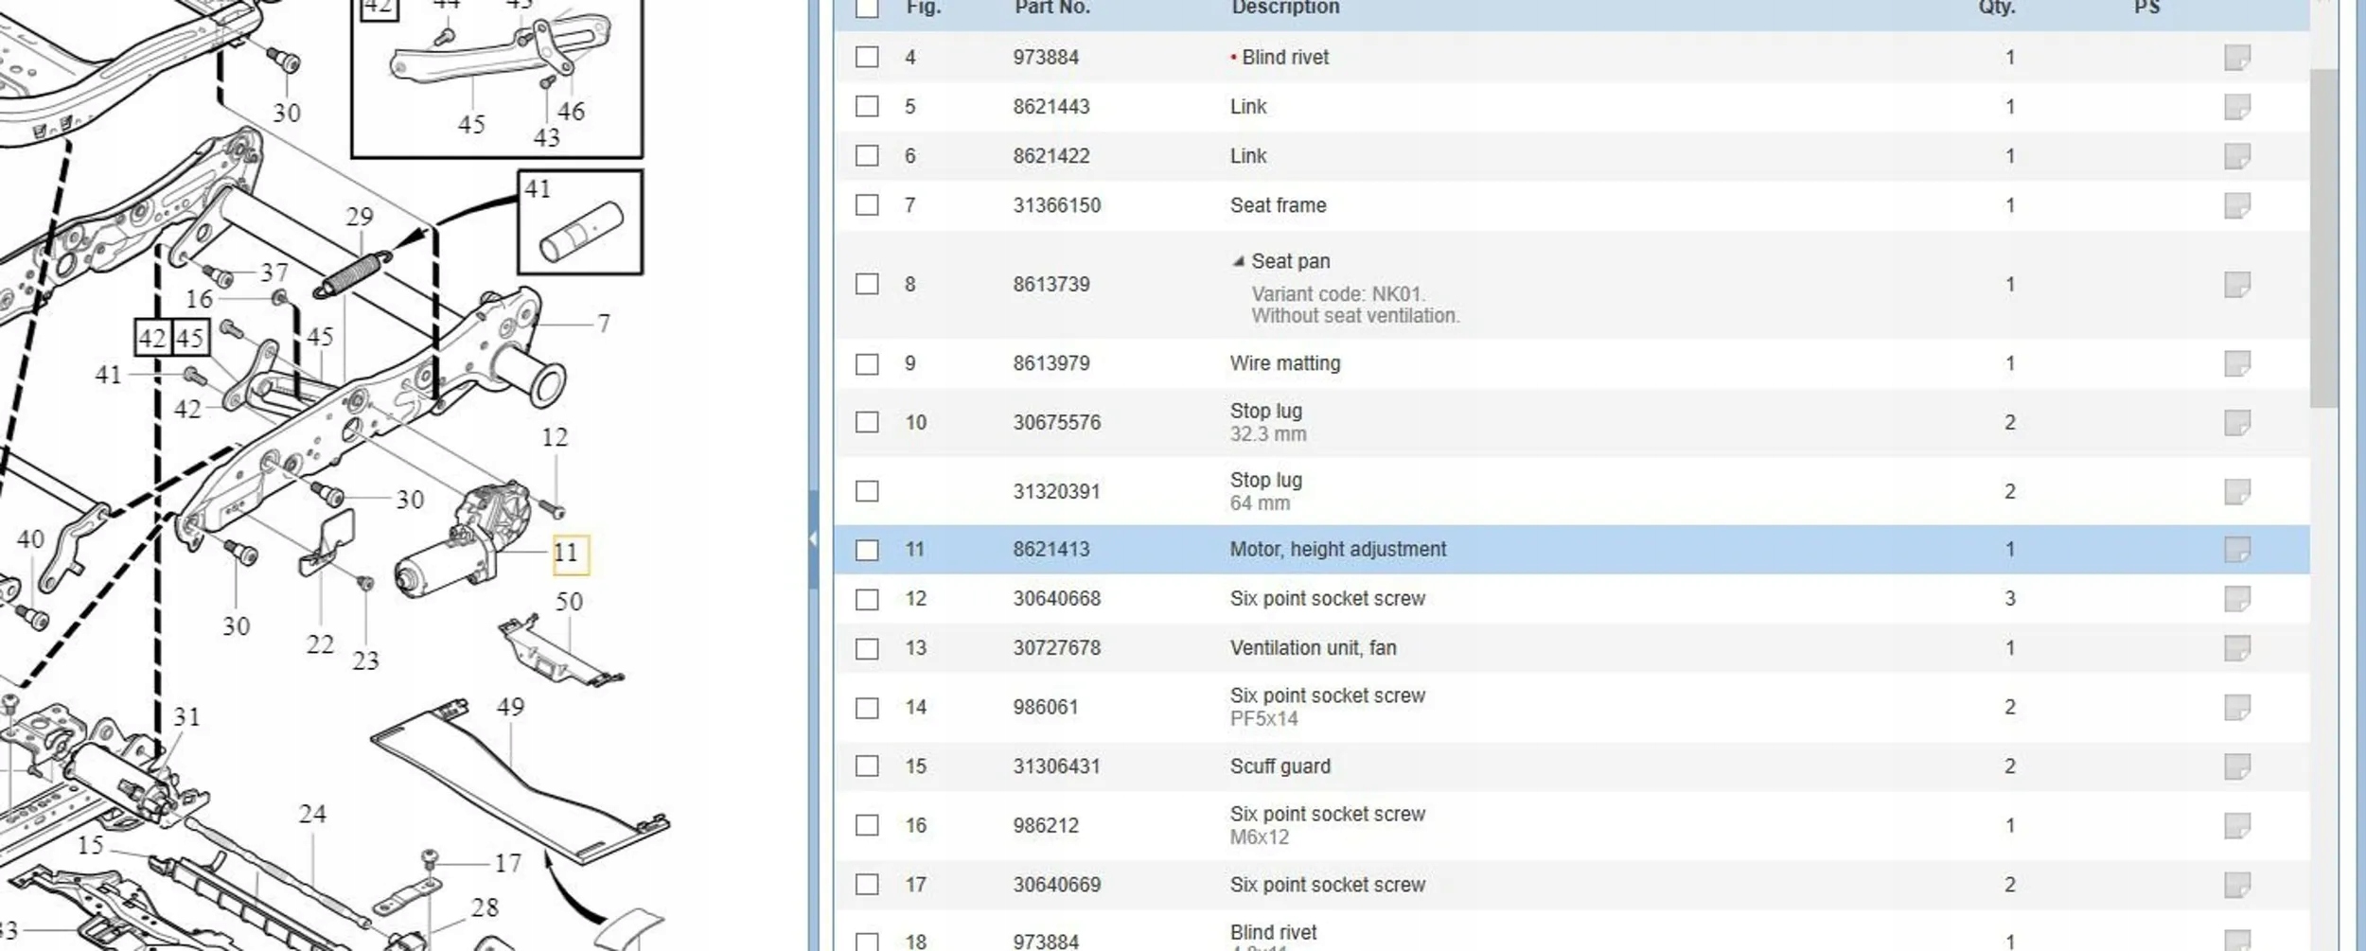Click the "Ventilation unit, fan" description
The width and height of the screenshot is (2366, 951).
click(1313, 648)
